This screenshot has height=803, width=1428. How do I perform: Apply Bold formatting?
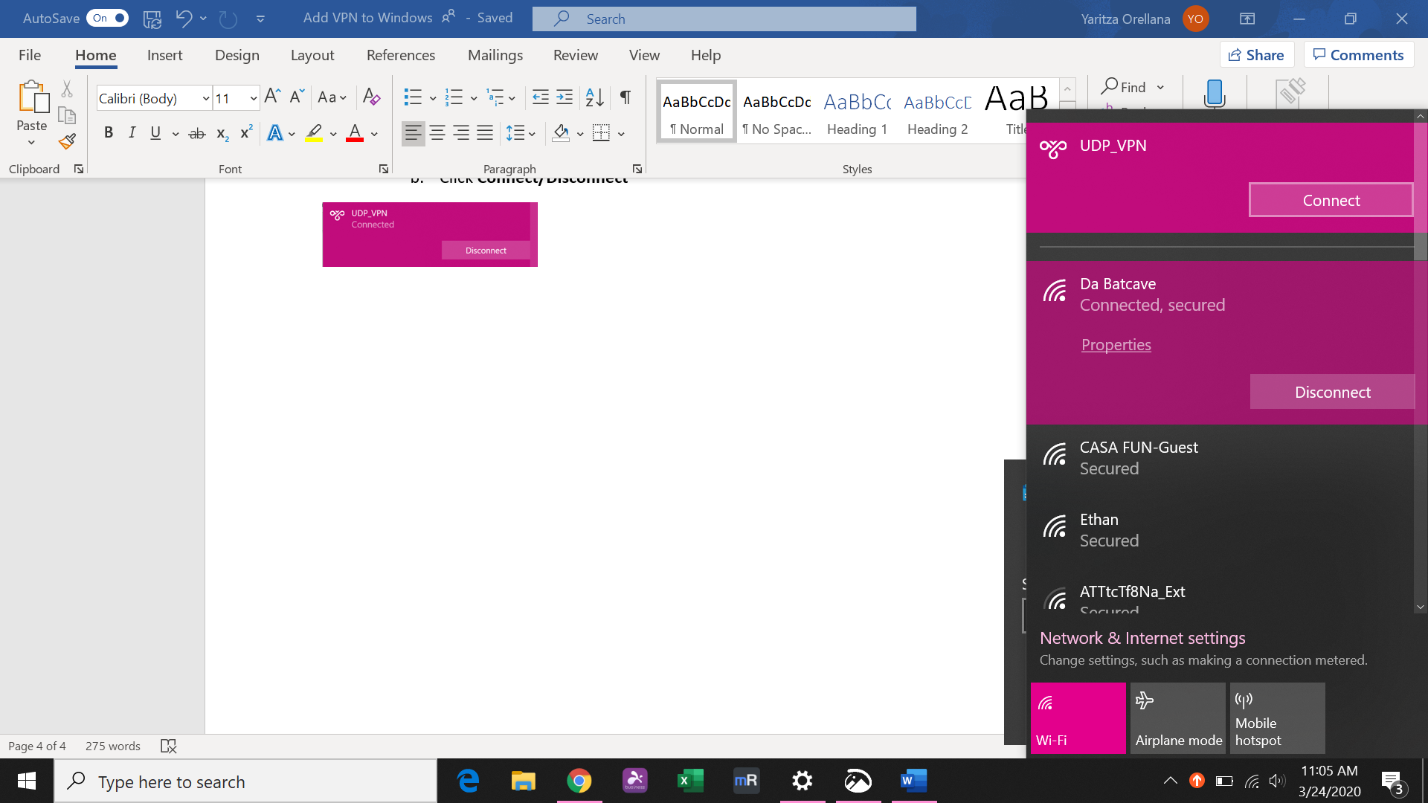pyautogui.click(x=109, y=133)
